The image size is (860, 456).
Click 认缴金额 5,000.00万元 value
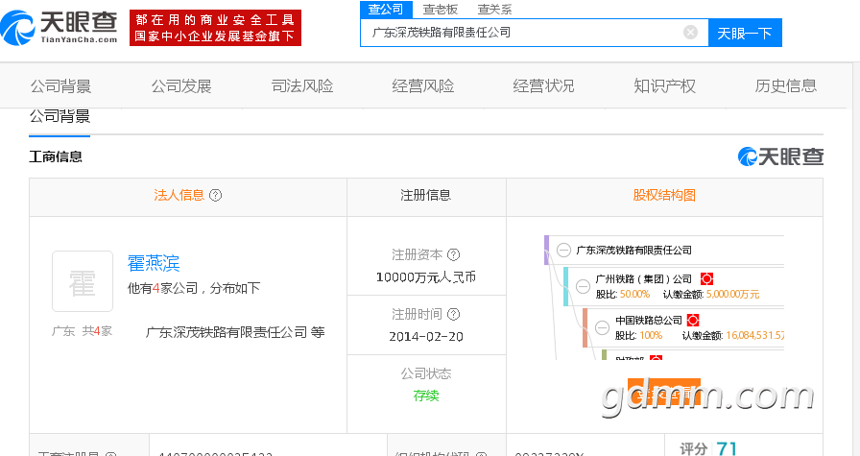pos(732,294)
